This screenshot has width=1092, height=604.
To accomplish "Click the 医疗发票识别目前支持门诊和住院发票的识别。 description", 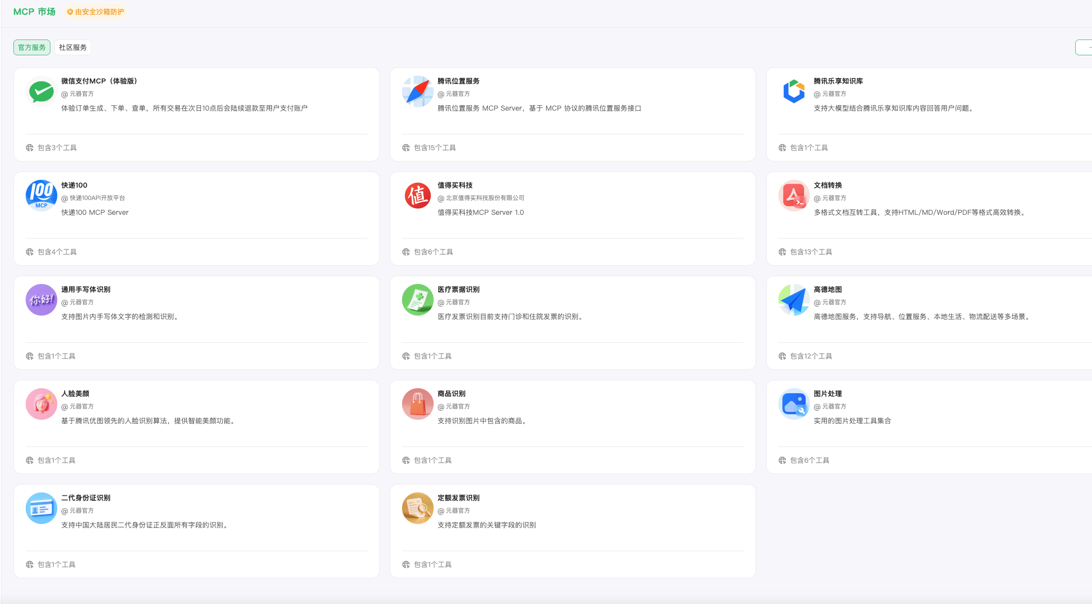I will 512,317.
